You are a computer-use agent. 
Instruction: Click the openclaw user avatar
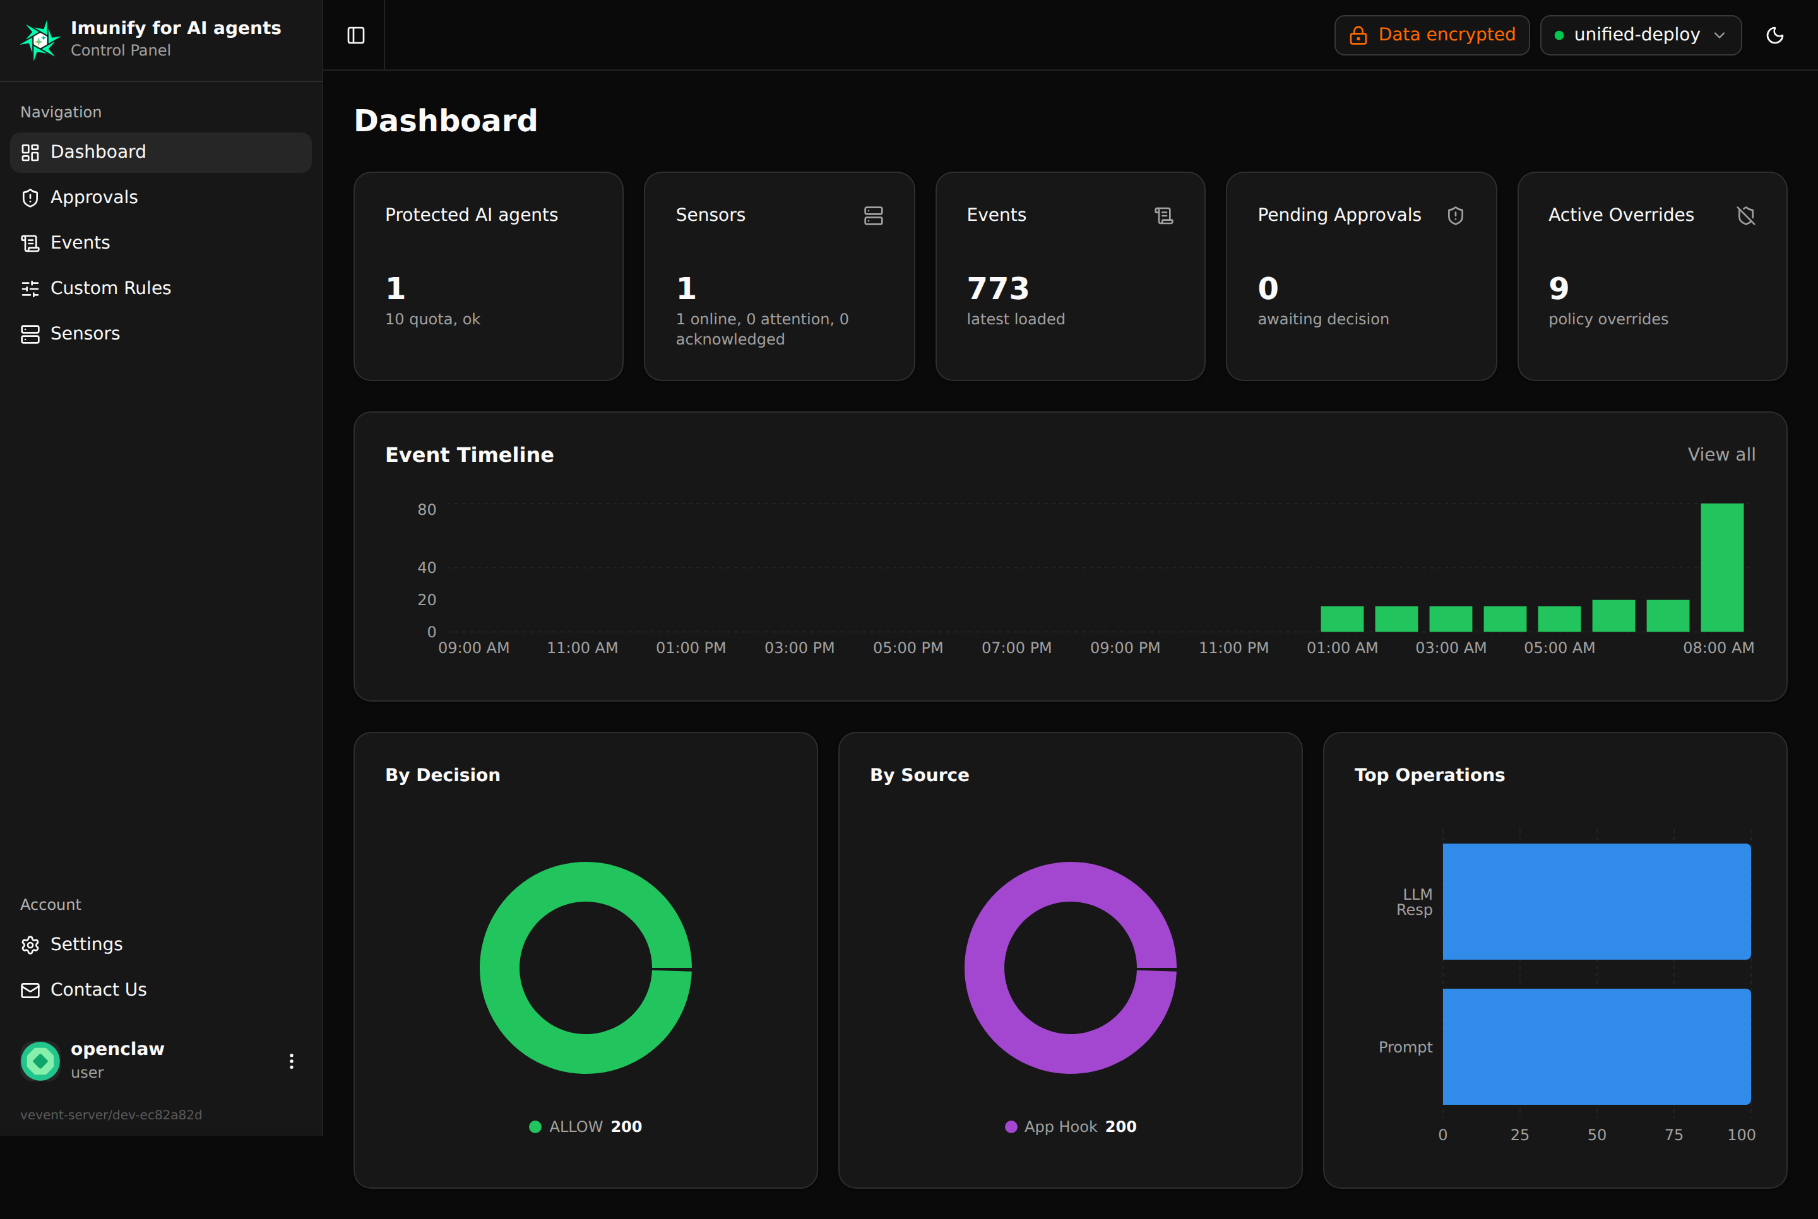(40, 1061)
